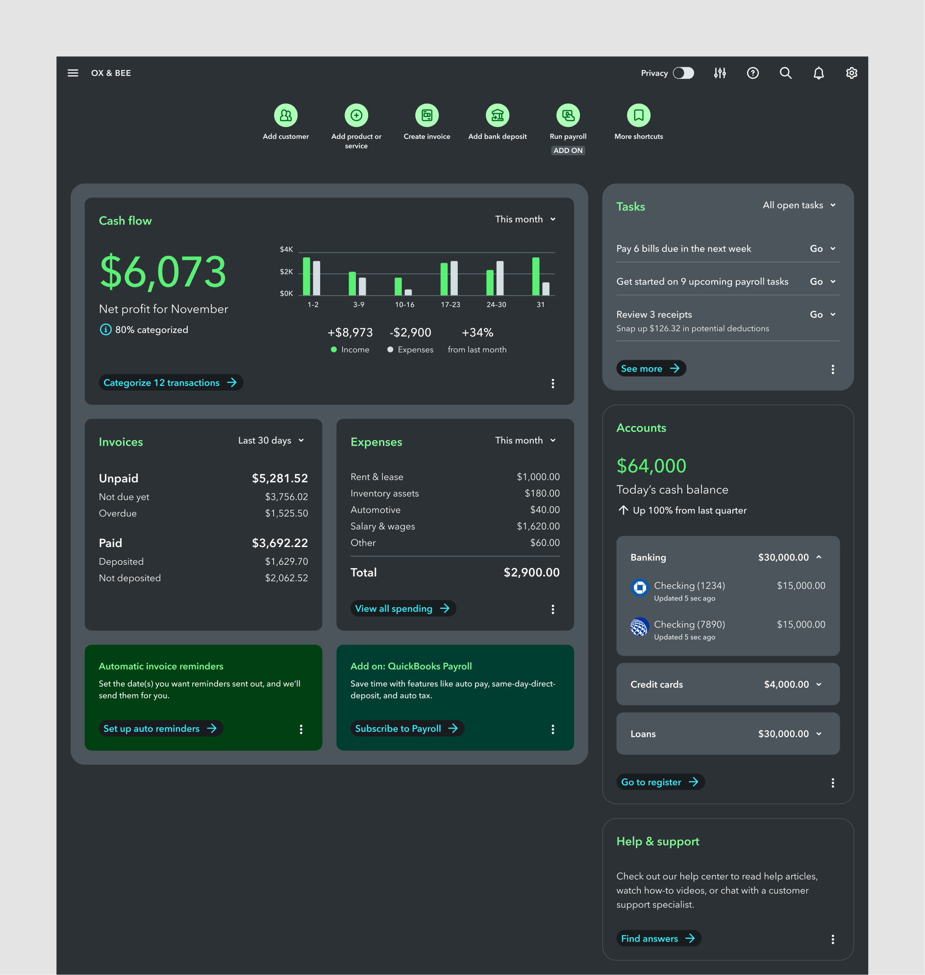The height and width of the screenshot is (975, 925).
Task: Click 'Subscribe to Payroll'
Action: coord(407,728)
